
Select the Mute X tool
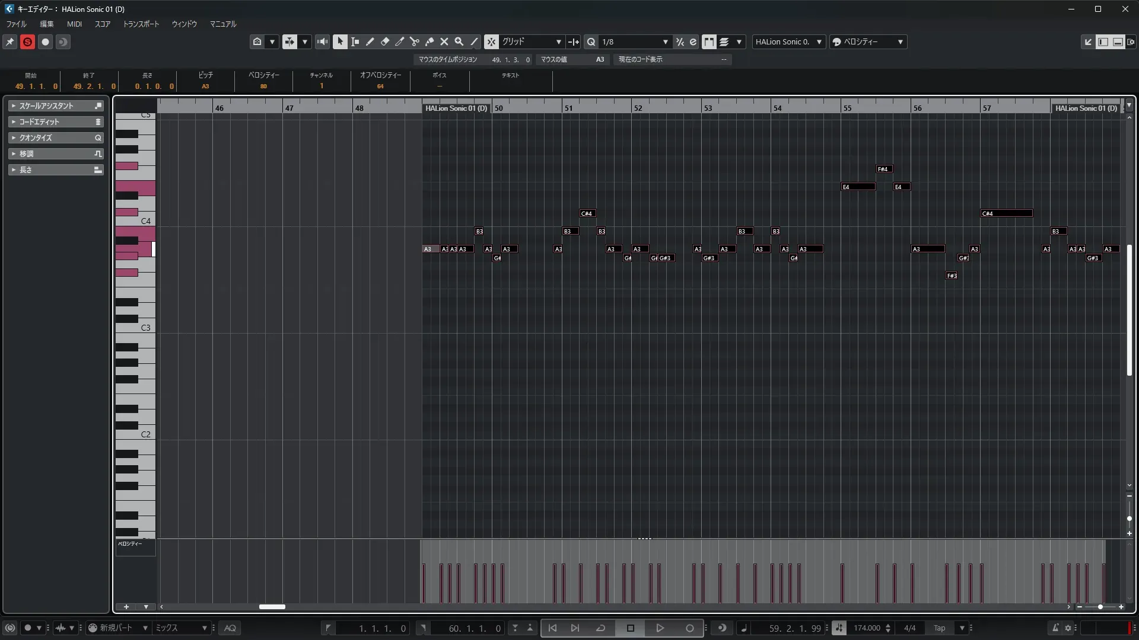tap(444, 41)
